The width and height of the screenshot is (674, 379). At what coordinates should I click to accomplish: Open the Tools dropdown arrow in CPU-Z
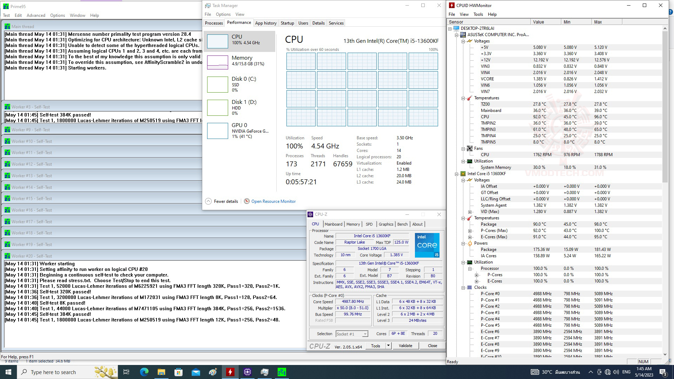click(x=388, y=346)
